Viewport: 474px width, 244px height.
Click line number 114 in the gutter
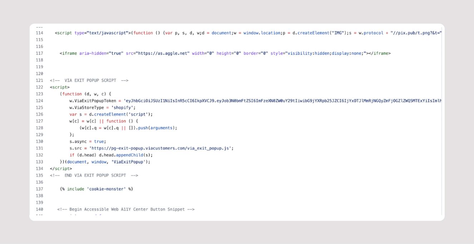(39, 33)
